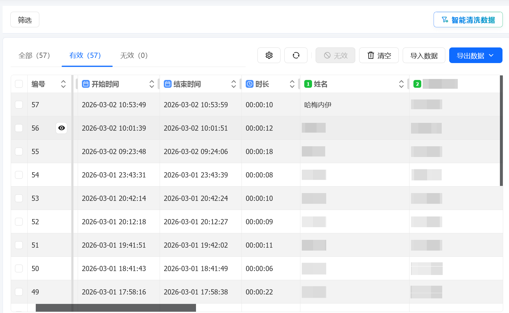Click the disabled 无效 button
The width and height of the screenshot is (509, 313).
click(335, 56)
